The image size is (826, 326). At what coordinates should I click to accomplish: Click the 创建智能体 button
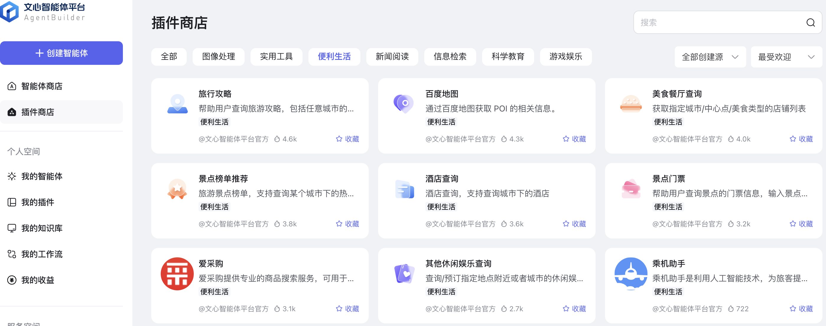61,53
